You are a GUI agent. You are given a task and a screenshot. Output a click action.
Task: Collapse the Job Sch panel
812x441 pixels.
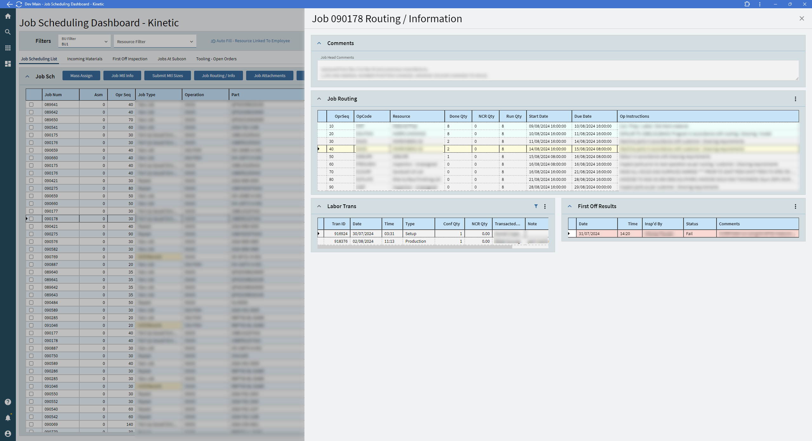(27, 76)
